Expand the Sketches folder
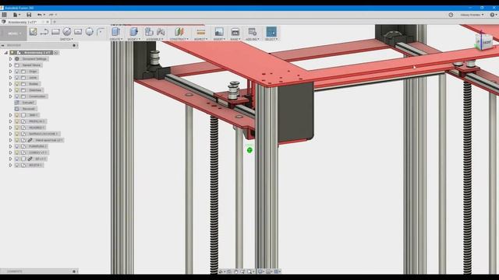 (10, 90)
